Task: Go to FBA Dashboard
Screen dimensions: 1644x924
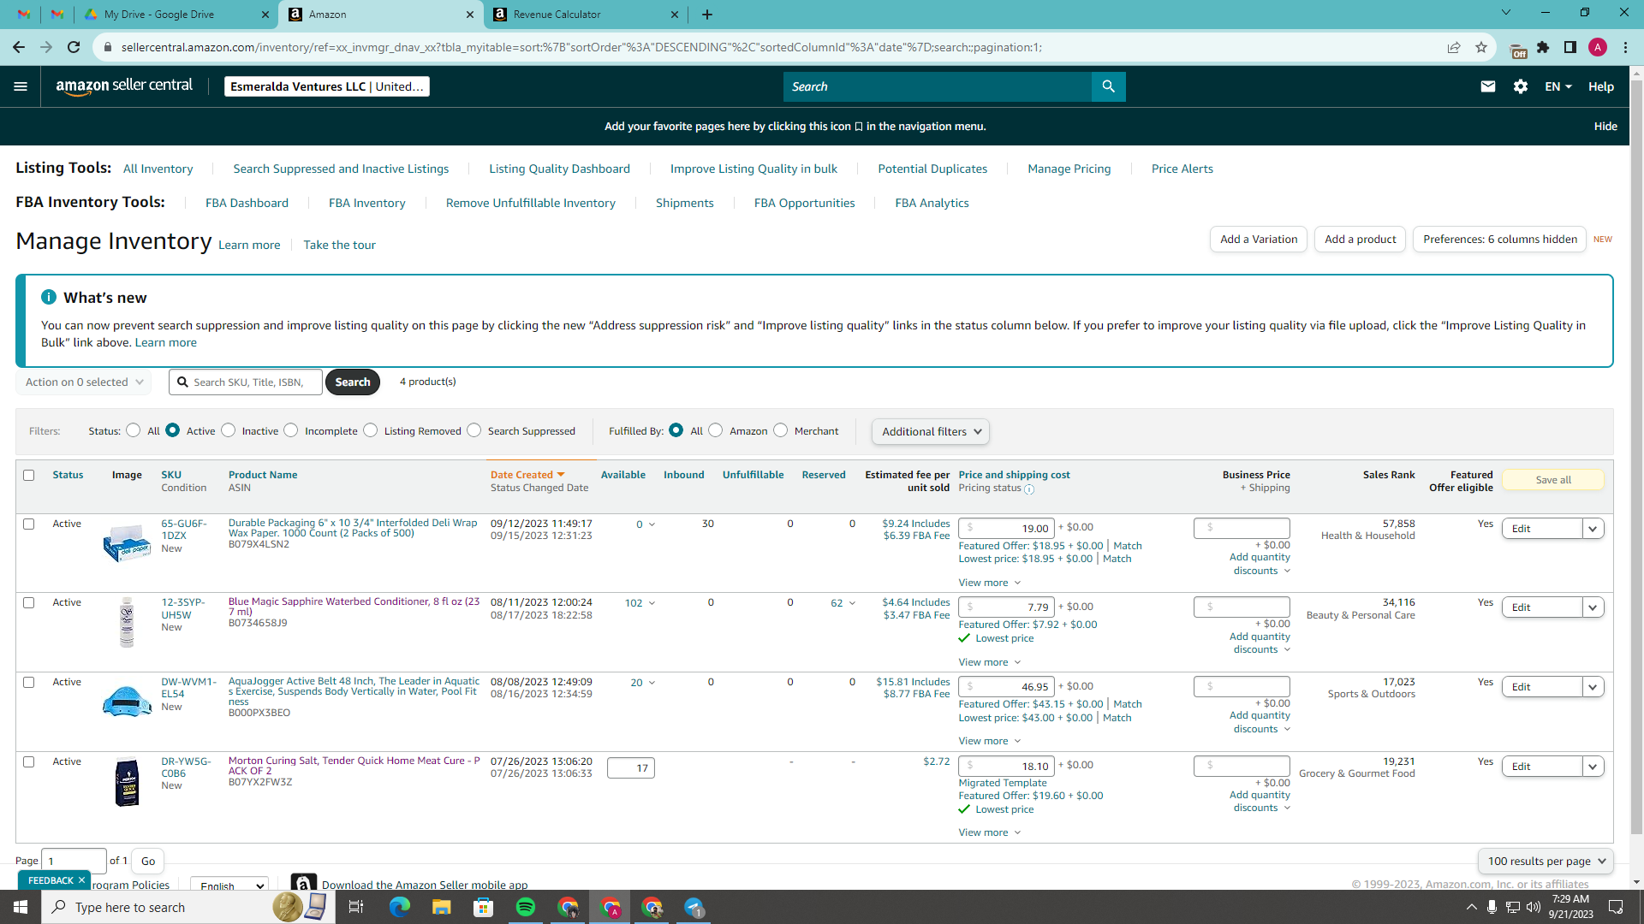Action: 247,203
